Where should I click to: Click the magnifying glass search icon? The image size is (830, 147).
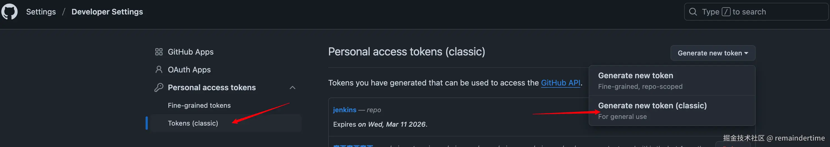pos(693,12)
